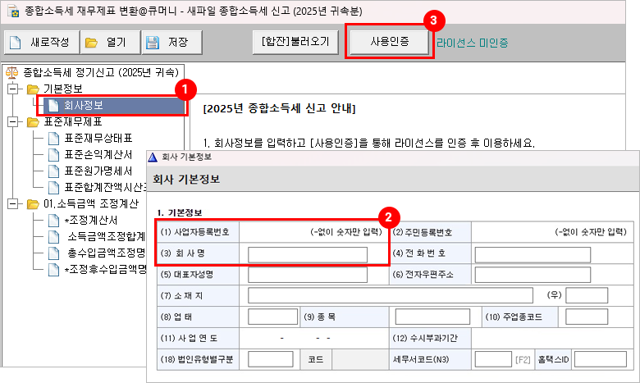Focus the 전자우편주소 input field

point(533,275)
